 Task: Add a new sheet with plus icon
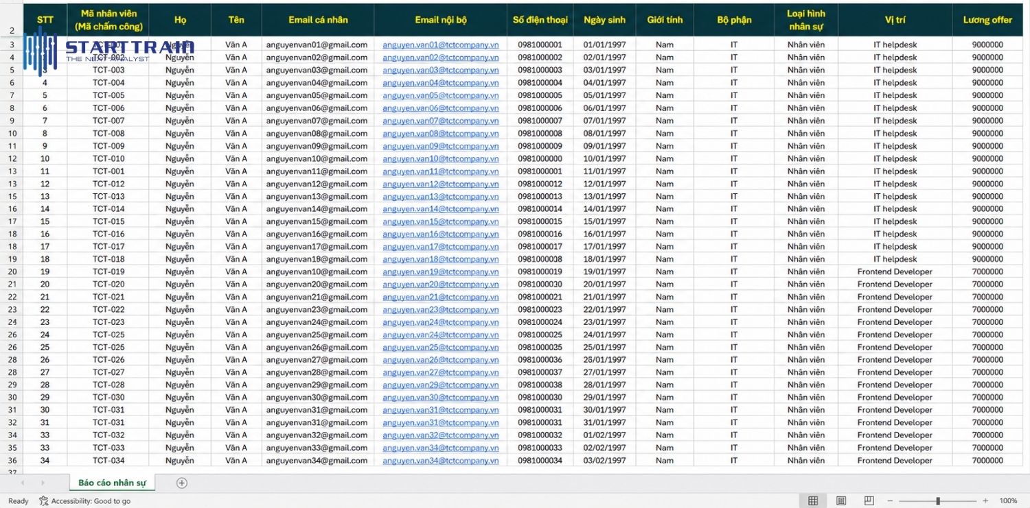click(x=181, y=483)
